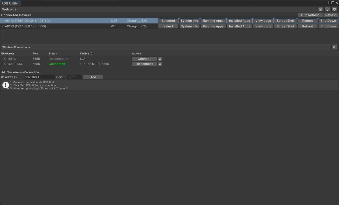Screen dimensions: 339x205
Task: Click the Welcome label
Action: (9, 9)
